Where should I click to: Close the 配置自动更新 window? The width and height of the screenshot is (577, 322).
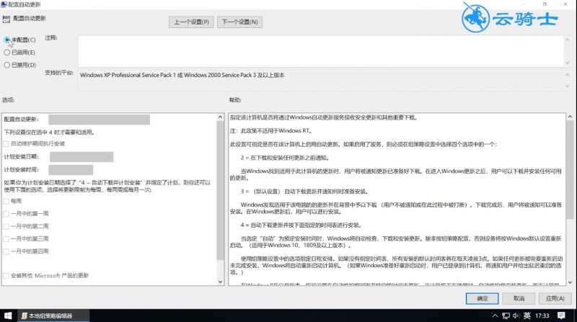(x=565, y=4)
